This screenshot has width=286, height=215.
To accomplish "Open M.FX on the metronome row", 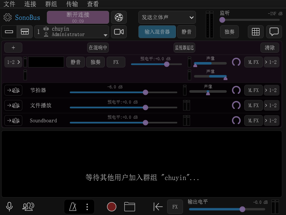I will pos(253,90).
